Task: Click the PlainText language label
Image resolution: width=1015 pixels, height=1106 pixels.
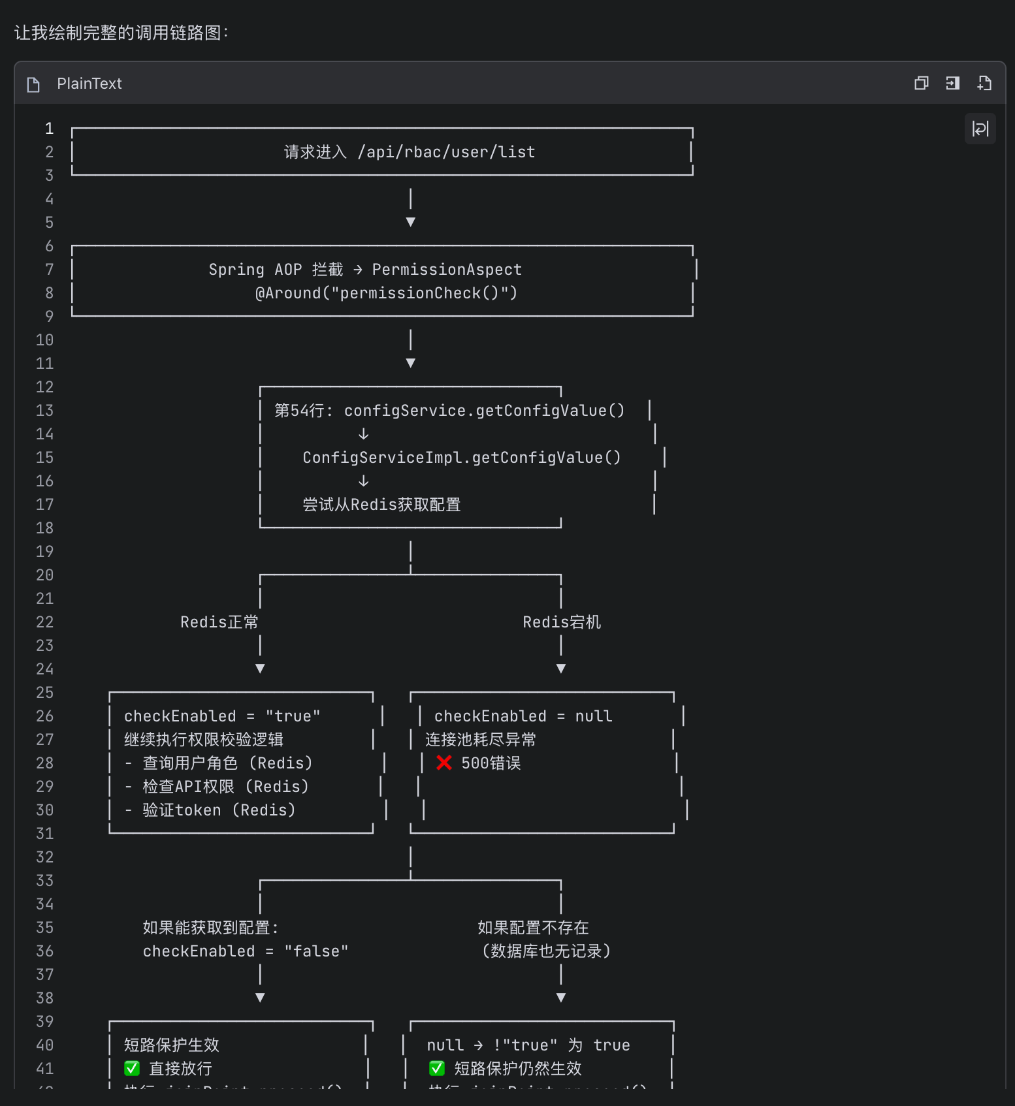Action: point(89,84)
